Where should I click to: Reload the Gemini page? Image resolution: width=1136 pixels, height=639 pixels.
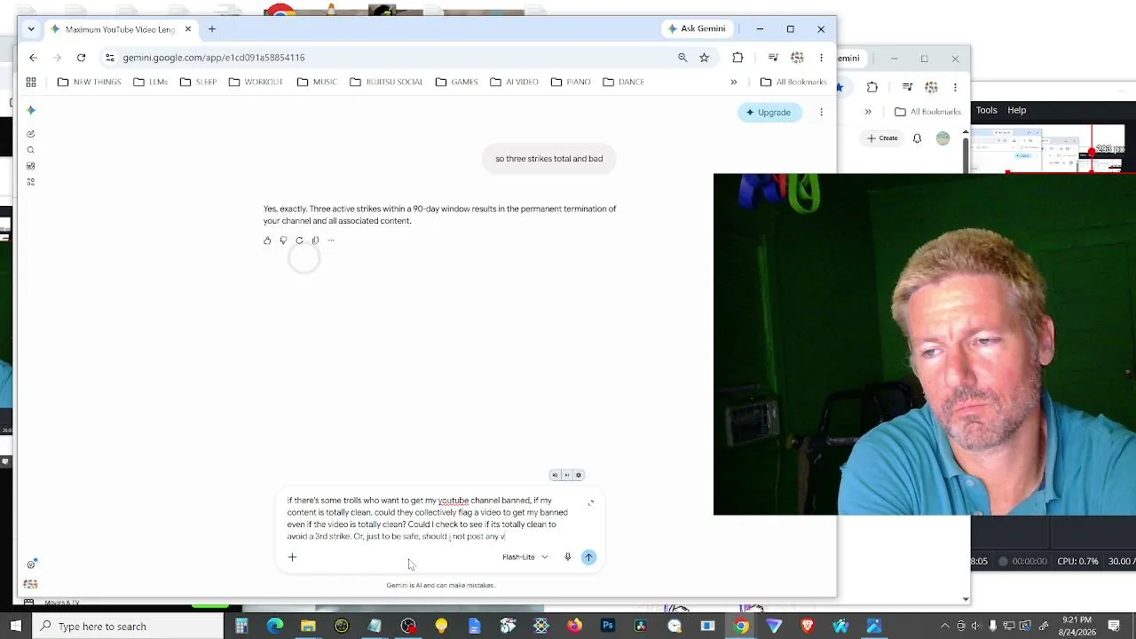81,58
